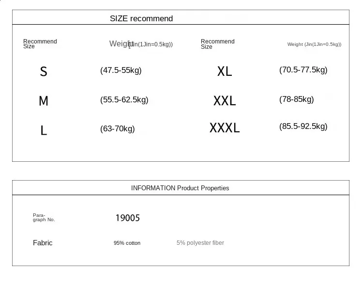Screen dimensions: 363x282
Task: Select the 55.5-62.5kg weight range
Action: coord(124,100)
